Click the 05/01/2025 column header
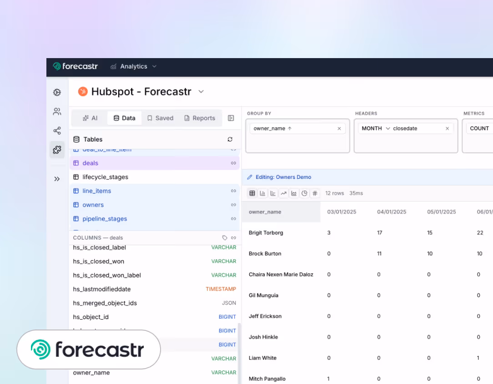This screenshot has height=384, width=493. (442, 212)
